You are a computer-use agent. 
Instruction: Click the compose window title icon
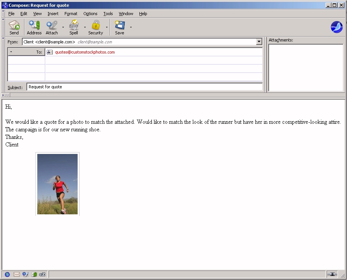(5, 5)
